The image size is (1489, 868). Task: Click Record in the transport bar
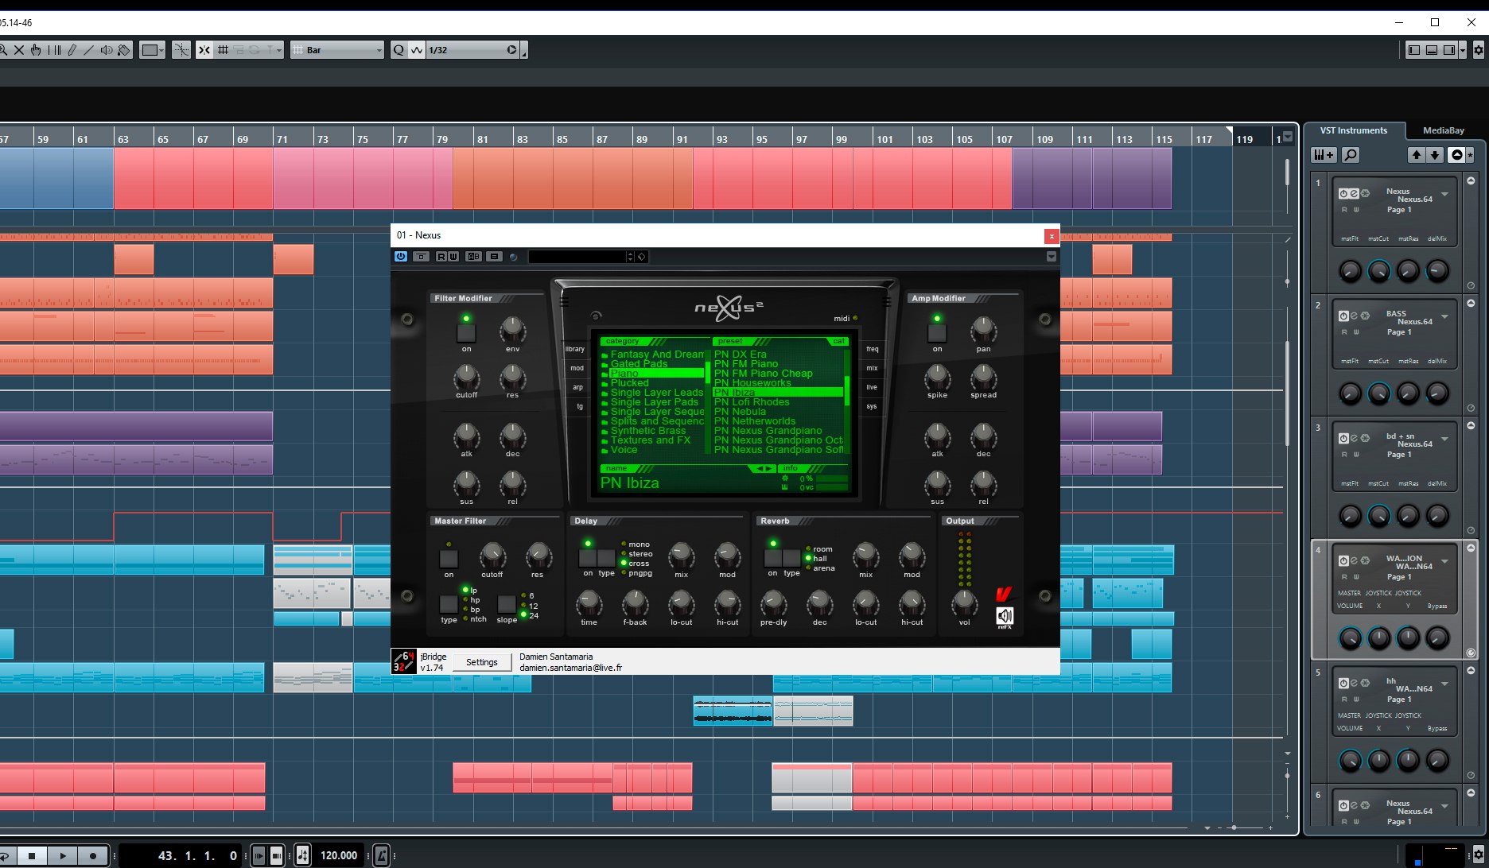point(93,855)
